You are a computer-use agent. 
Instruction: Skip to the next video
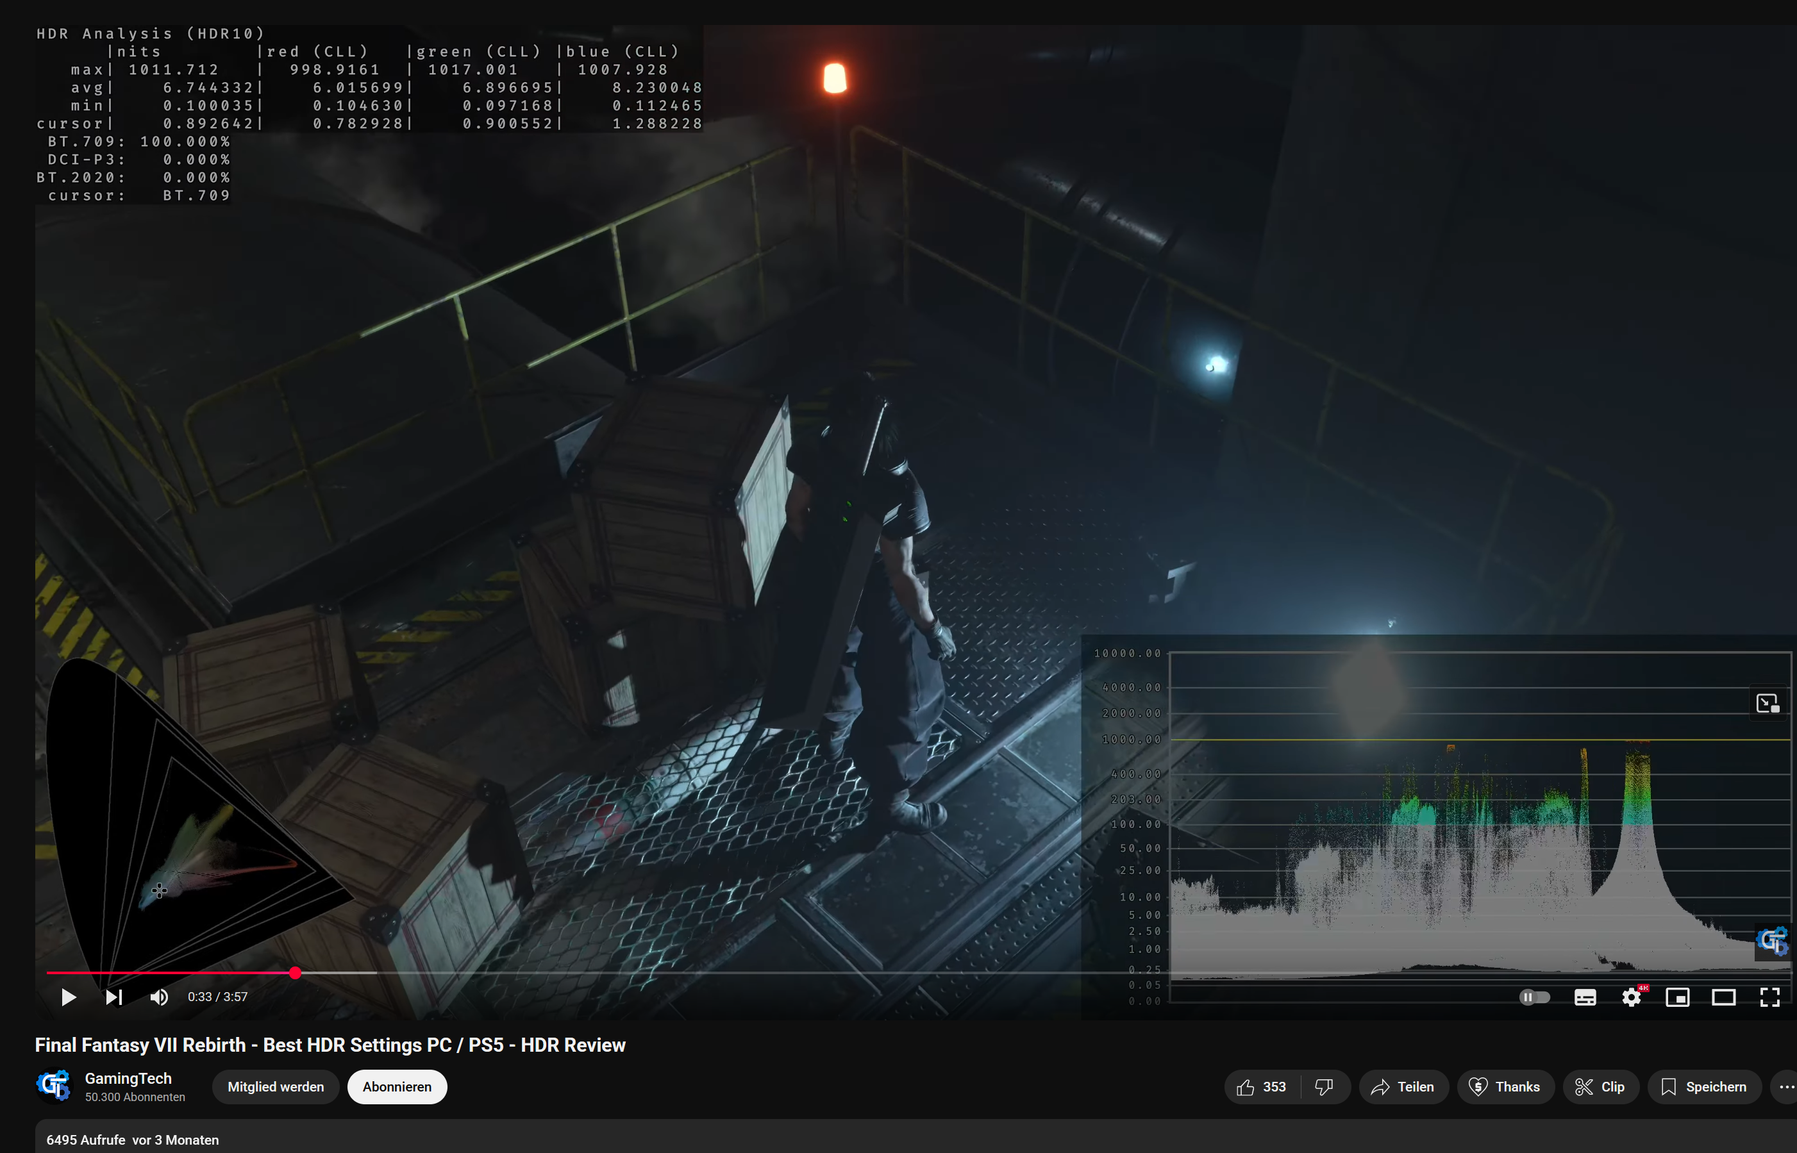click(113, 997)
